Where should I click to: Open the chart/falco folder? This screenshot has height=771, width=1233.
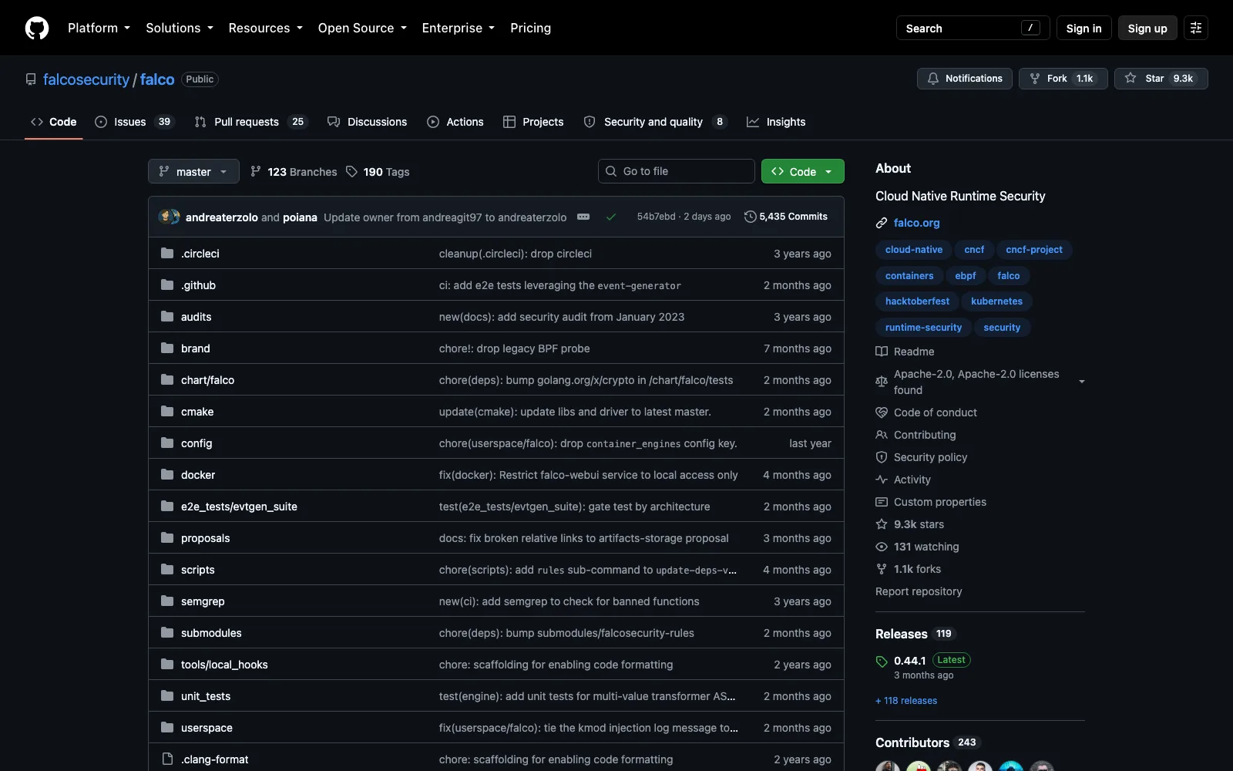pyautogui.click(x=207, y=379)
